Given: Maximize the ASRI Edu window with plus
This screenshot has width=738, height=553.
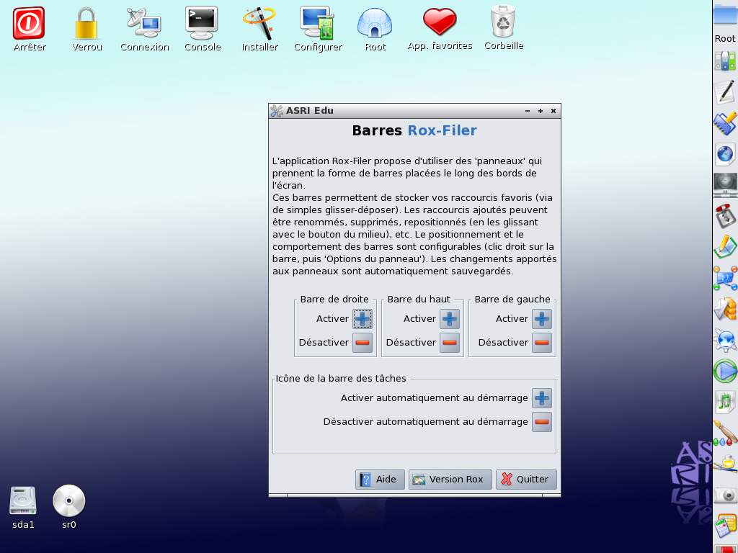Looking at the screenshot, I should coord(541,111).
